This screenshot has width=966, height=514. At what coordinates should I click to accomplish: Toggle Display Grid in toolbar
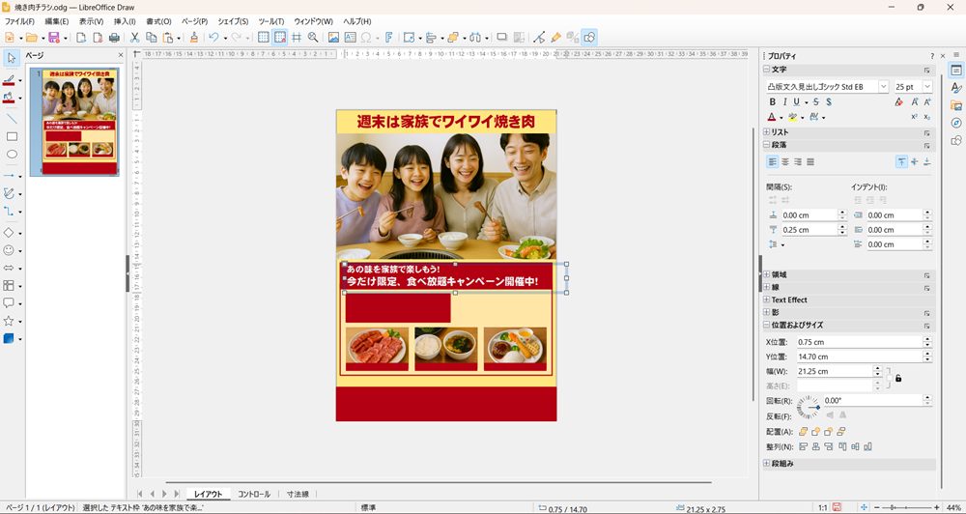pyautogui.click(x=263, y=38)
